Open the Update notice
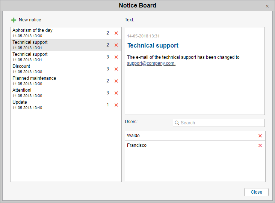 click(45, 105)
